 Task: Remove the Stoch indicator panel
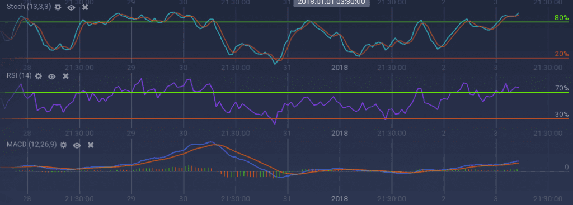click(85, 7)
